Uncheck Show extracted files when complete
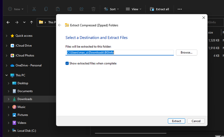Image resolution: width=224 pixels, height=137 pixels. (x=67, y=63)
